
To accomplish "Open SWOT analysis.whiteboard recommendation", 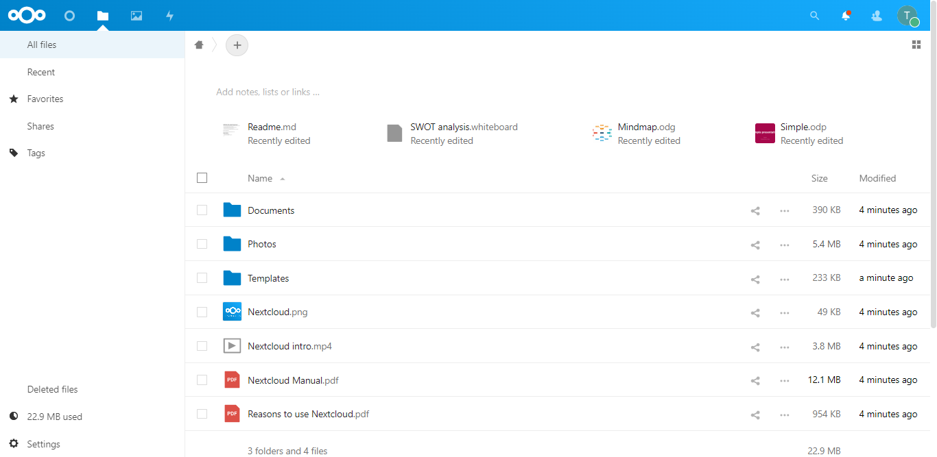I will click(x=451, y=134).
